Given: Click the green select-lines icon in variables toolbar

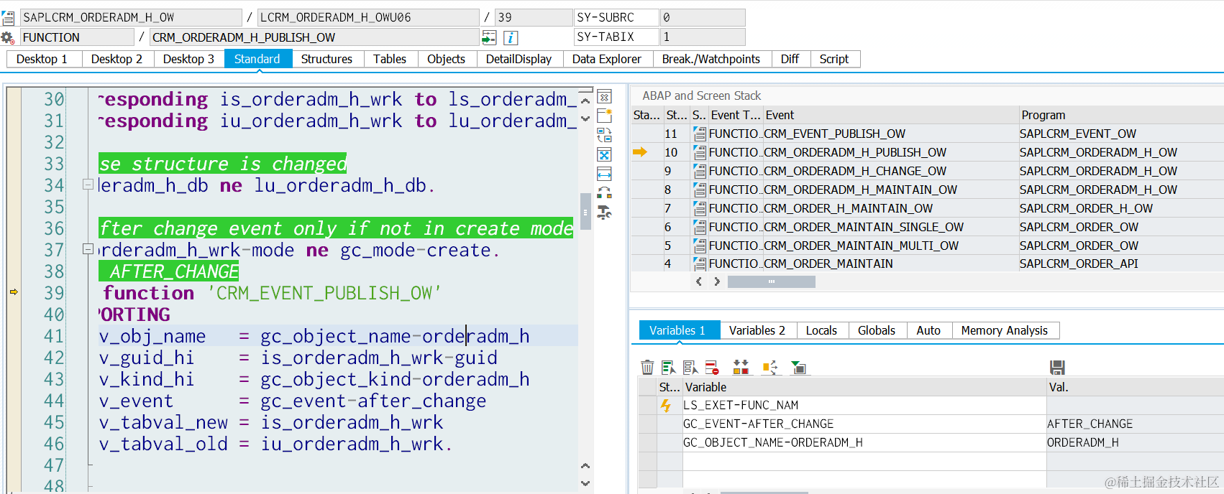Looking at the screenshot, I should [x=669, y=368].
